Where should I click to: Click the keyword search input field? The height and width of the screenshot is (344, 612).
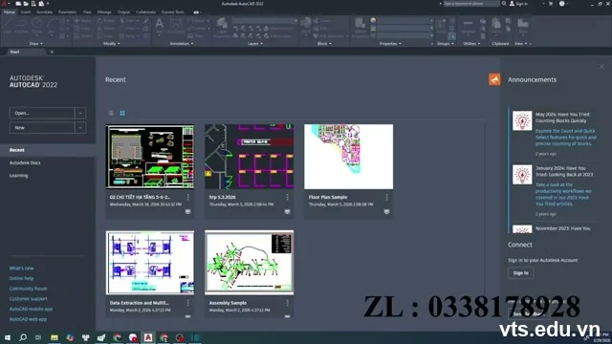(x=470, y=4)
